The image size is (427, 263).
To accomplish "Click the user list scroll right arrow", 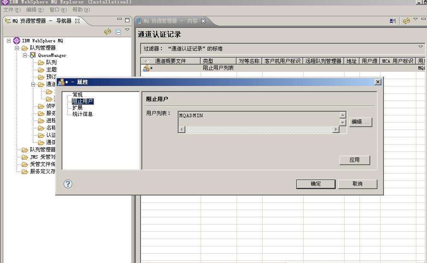I will [x=336, y=129].
